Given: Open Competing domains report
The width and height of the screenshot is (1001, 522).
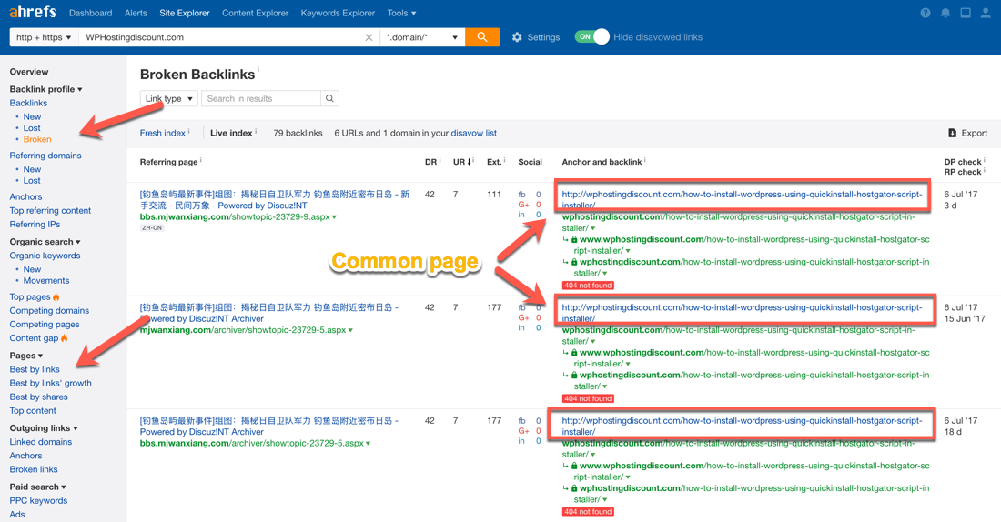Looking at the screenshot, I should coord(49,310).
